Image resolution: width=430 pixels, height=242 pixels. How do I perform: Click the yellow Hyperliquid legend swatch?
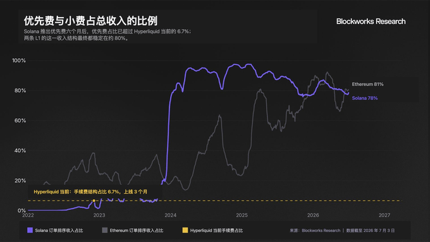click(x=185, y=230)
